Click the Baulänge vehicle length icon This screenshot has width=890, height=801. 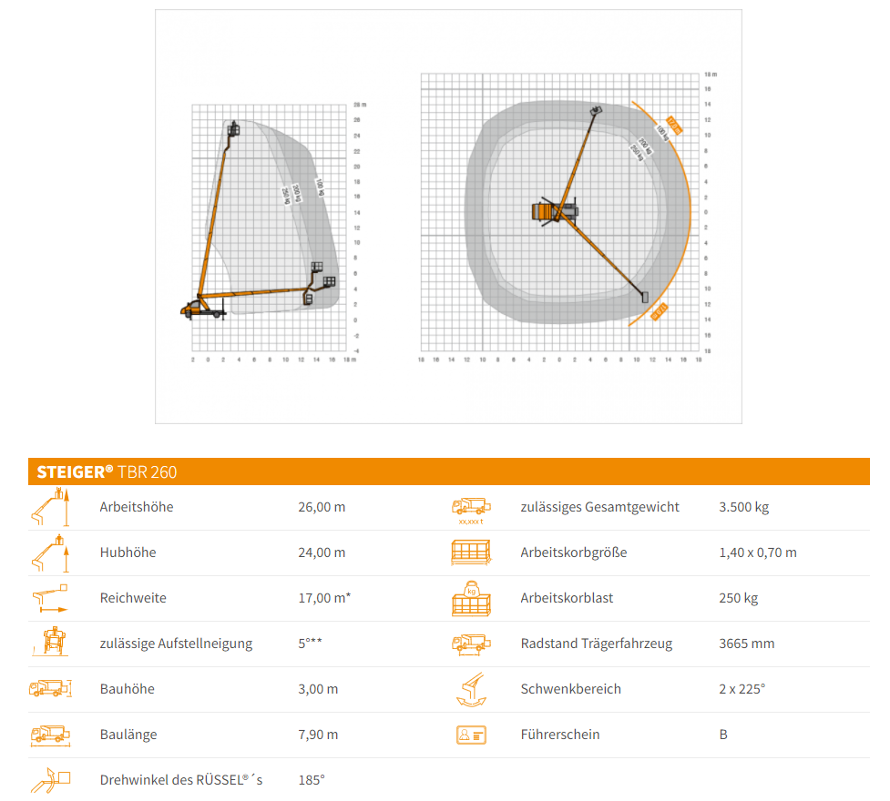coord(50,735)
